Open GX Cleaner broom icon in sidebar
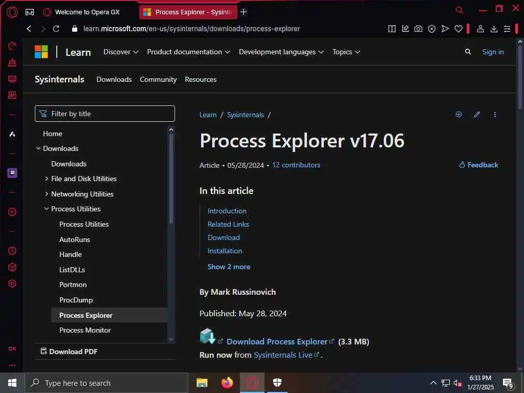524x393 pixels. (x=12, y=62)
